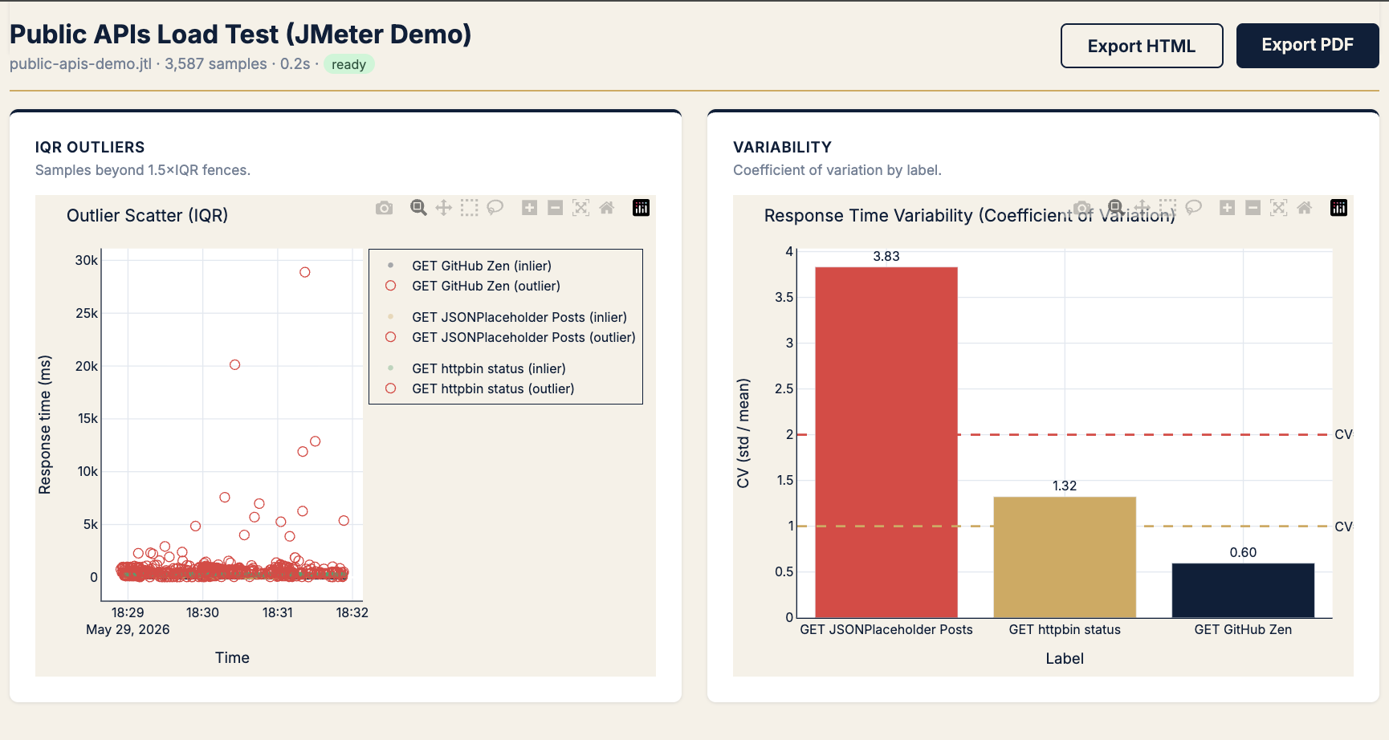Choose Lasso Select tool in Variability chart modebar
Viewport: 1389px width, 740px height.
coord(1193,208)
